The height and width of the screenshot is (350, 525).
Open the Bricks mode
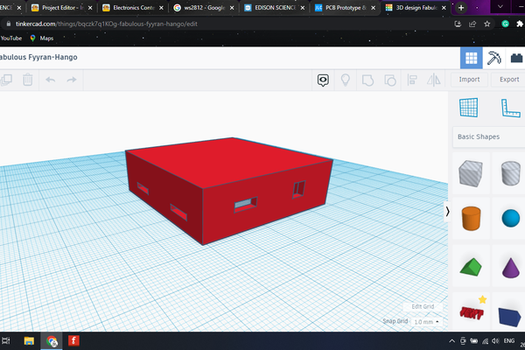coord(516,58)
